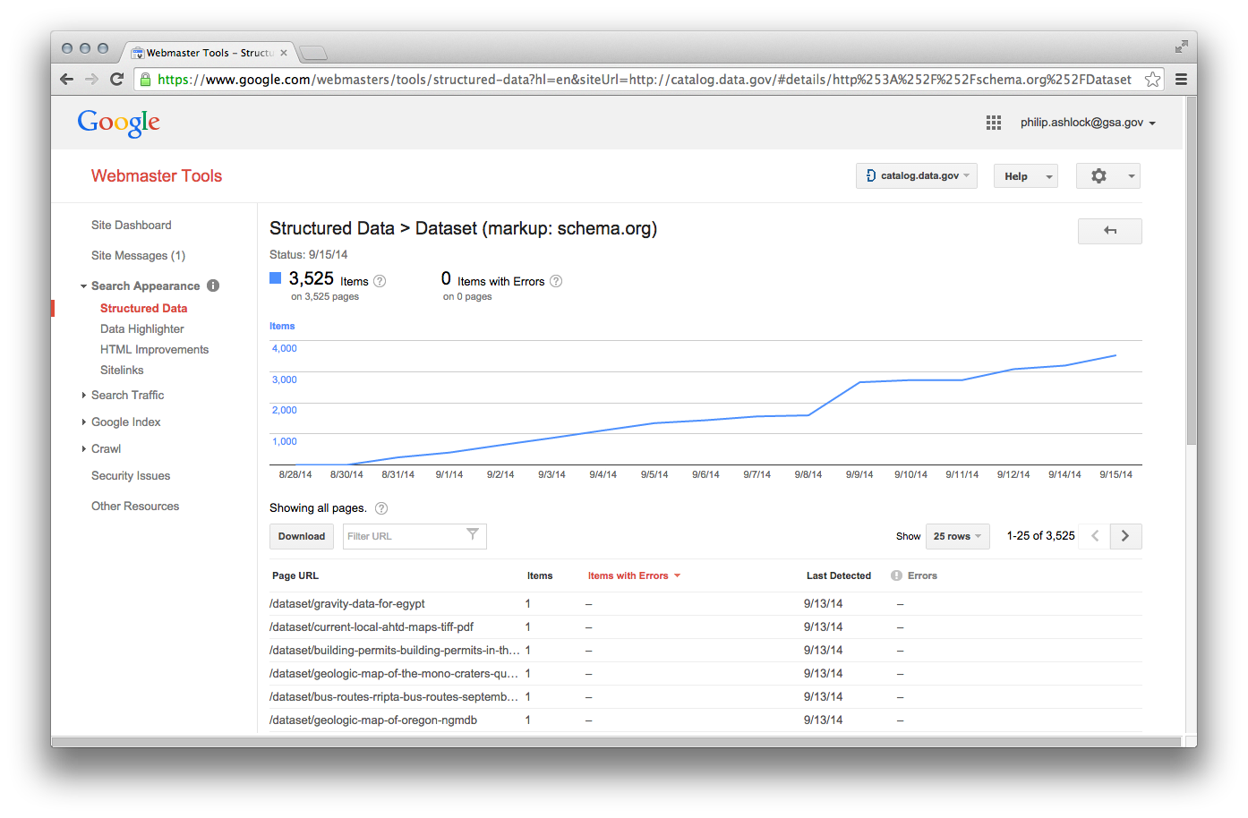Click the SSL padlock in address bar
The width and height of the screenshot is (1248, 818).
click(145, 79)
